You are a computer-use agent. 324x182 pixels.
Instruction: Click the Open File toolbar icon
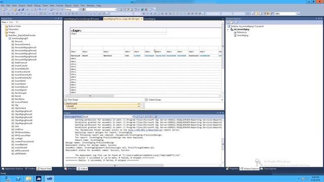coord(15,10)
